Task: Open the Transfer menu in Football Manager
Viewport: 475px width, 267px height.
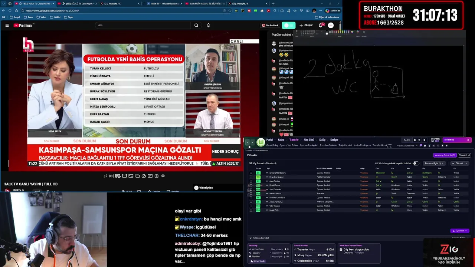Action: [294, 140]
